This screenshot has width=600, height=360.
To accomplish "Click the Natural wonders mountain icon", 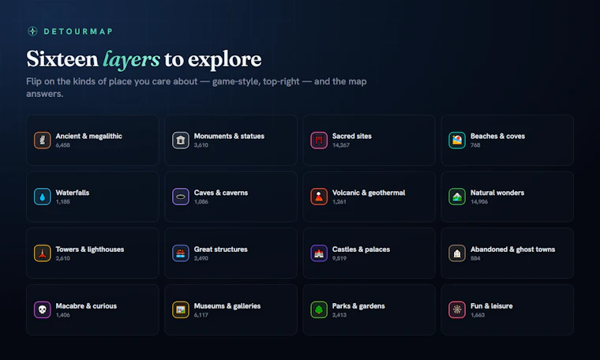I will [457, 197].
